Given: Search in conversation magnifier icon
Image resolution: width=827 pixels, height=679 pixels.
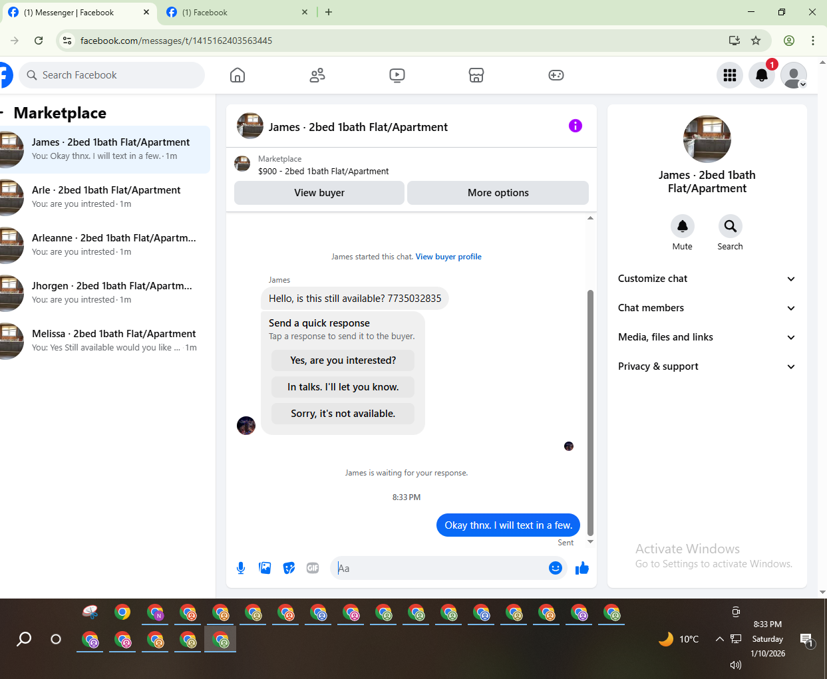Looking at the screenshot, I should 731,226.
